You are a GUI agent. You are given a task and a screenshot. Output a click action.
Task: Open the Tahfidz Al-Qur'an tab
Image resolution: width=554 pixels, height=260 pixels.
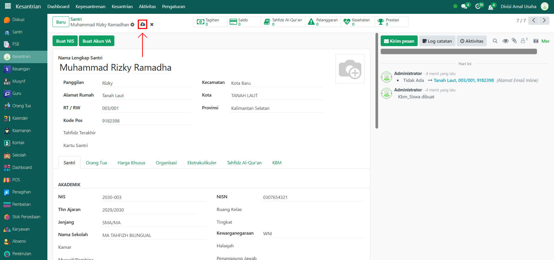244,163
